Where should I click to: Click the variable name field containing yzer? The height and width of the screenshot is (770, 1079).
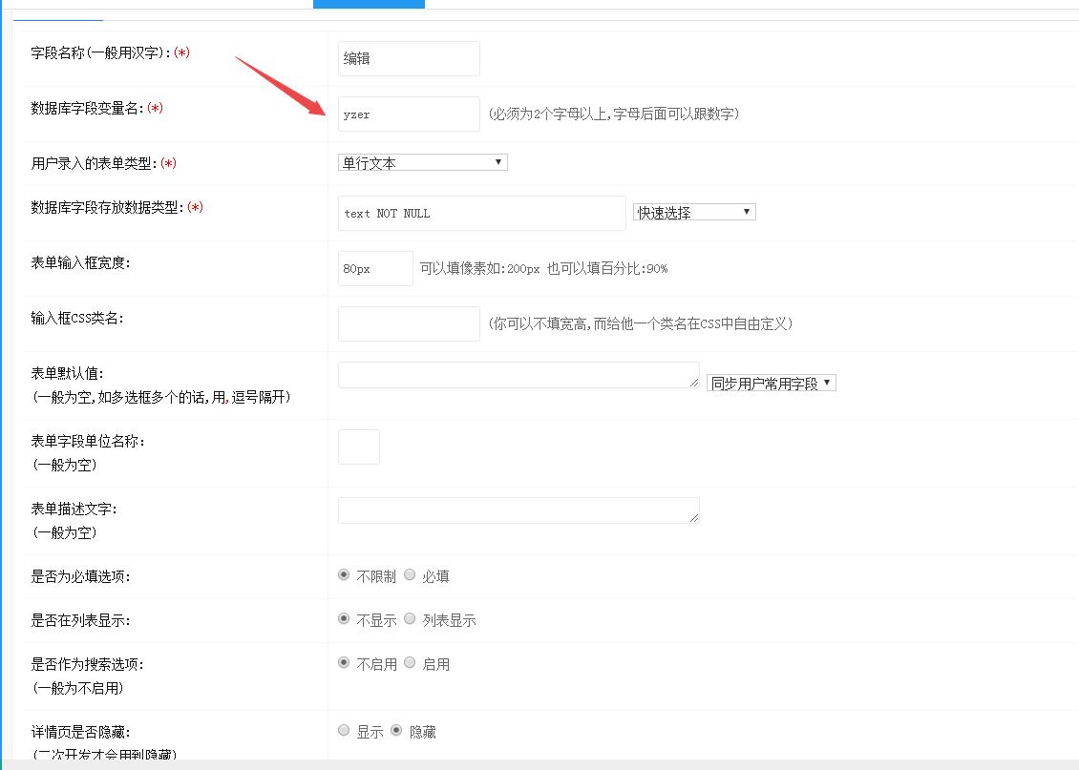click(x=409, y=114)
